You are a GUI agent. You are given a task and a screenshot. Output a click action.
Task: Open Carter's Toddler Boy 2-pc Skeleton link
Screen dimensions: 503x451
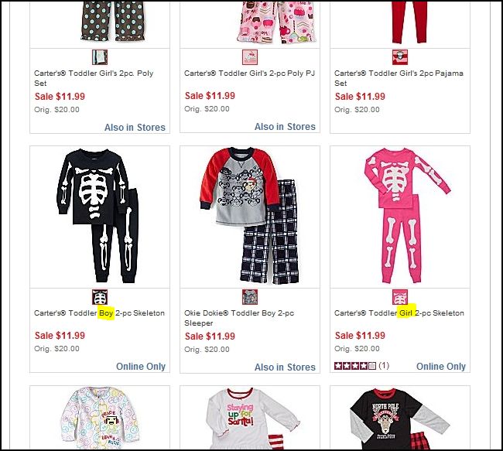pos(100,313)
